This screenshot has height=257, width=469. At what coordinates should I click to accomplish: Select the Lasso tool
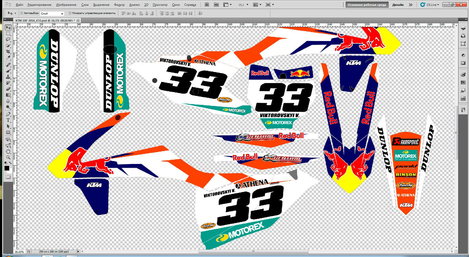click(x=8, y=39)
